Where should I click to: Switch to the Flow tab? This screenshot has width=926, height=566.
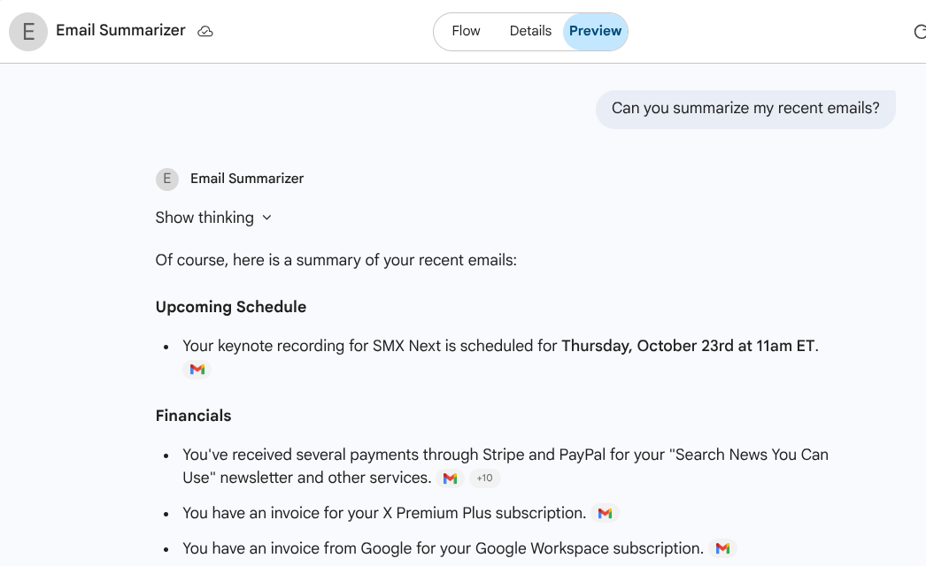pyautogui.click(x=466, y=31)
